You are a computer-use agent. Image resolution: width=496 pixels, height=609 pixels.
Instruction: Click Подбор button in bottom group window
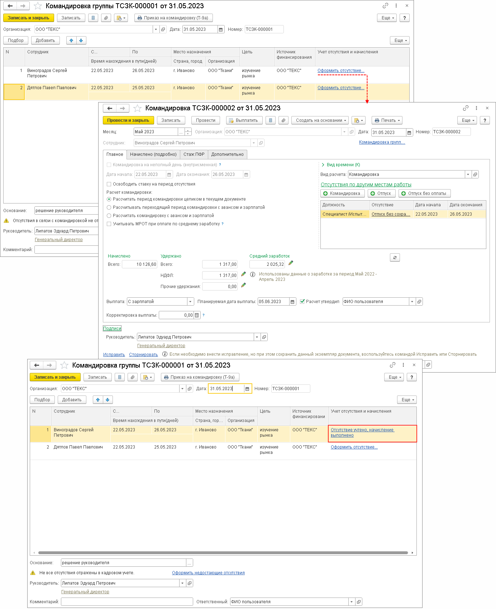pos(42,400)
